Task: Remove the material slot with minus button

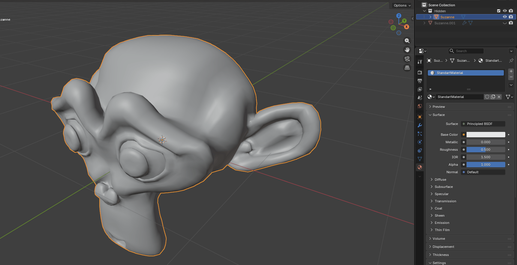Action: coord(511,77)
